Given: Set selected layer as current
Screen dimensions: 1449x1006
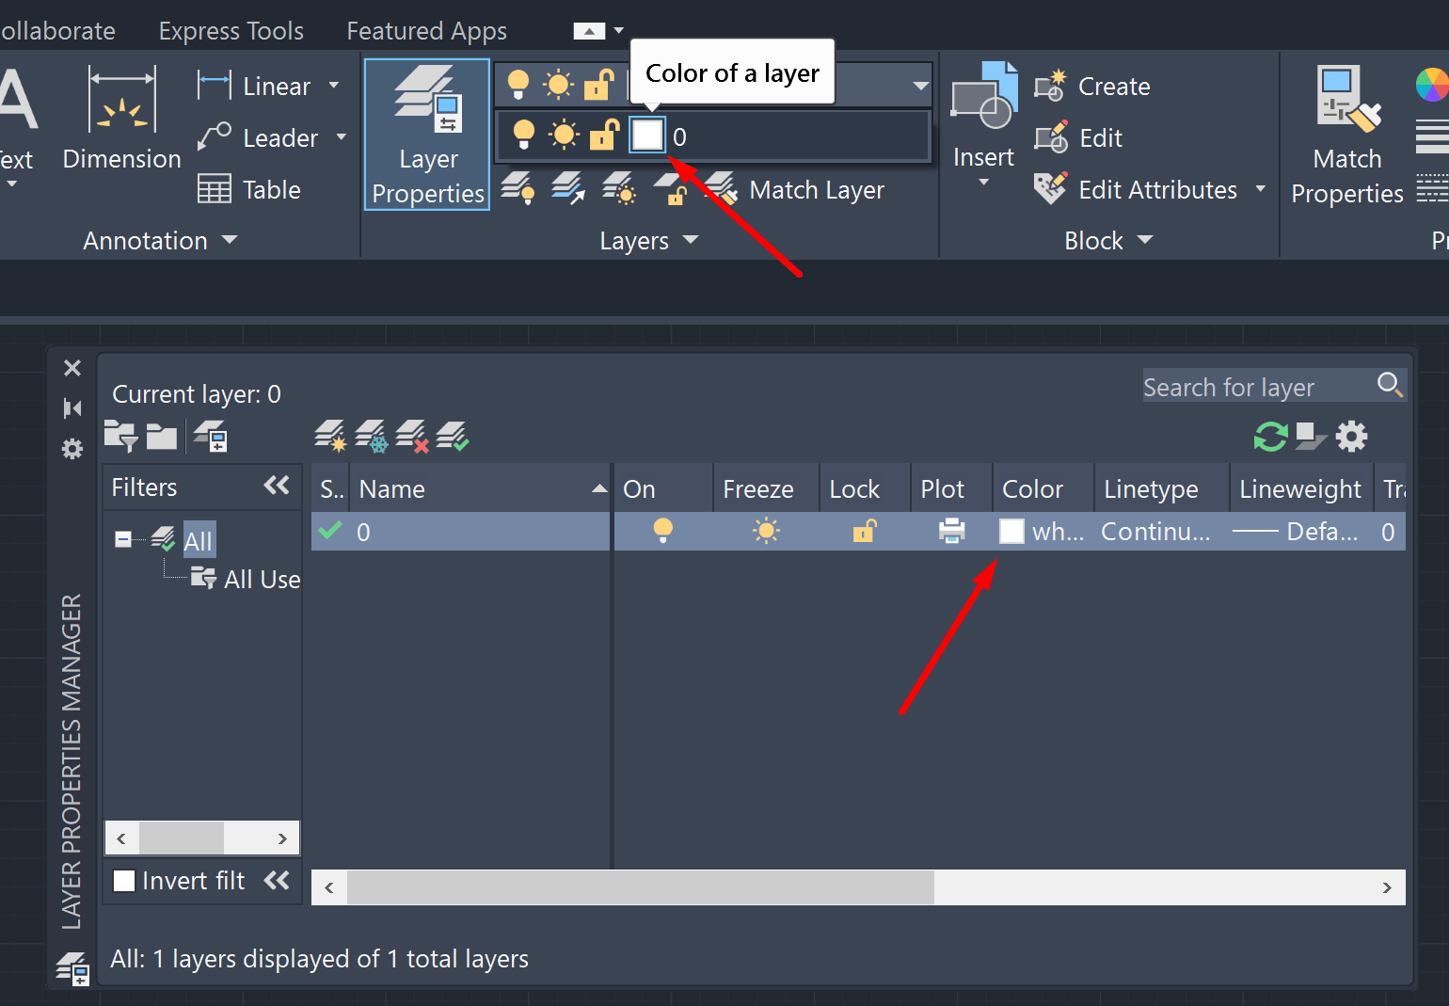Looking at the screenshot, I should (x=453, y=436).
